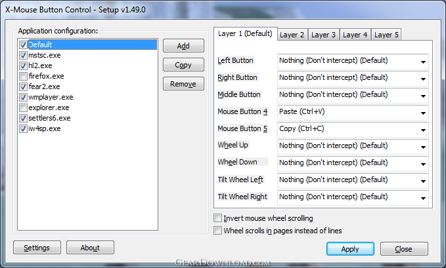Click the Remove button

tap(183, 84)
